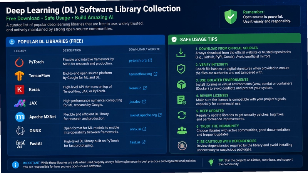Click the '2. VERIFY INTEGRITY' heading
Viewport: 308px width, 173px height.
(212, 65)
